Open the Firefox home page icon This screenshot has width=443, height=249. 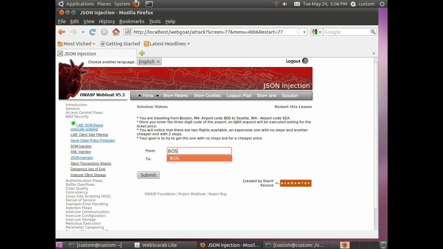click(116, 32)
